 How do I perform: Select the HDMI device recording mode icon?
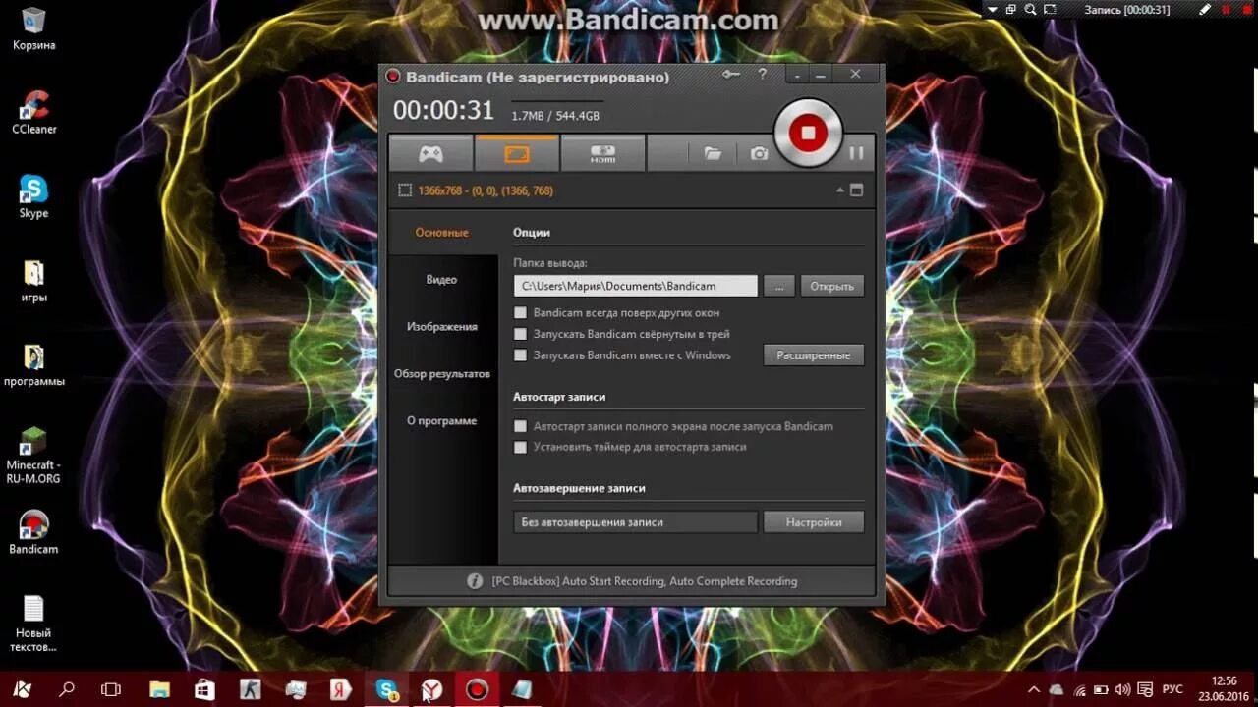(x=602, y=153)
